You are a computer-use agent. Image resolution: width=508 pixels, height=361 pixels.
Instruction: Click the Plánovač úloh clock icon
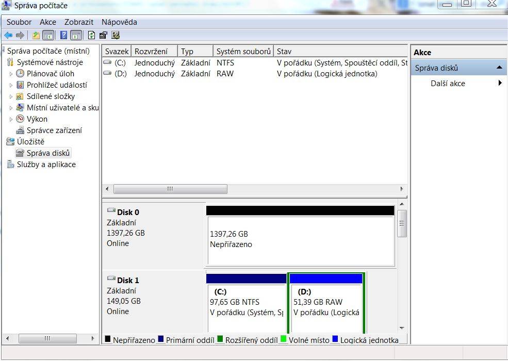pos(20,73)
